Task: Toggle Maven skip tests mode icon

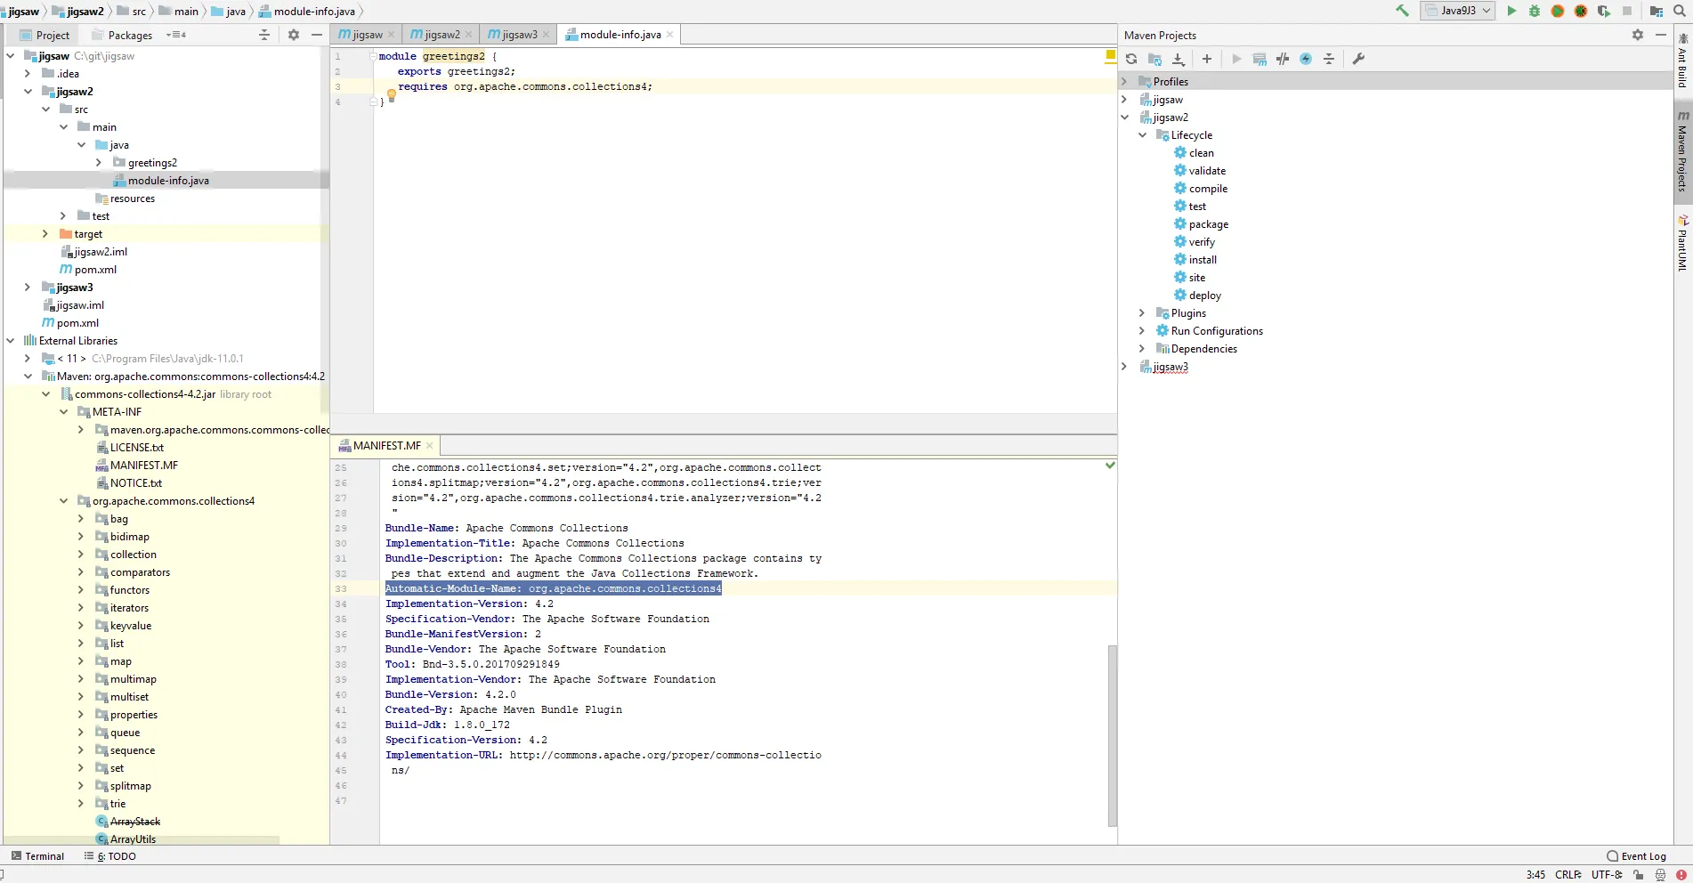Action: click(x=1306, y=59)
